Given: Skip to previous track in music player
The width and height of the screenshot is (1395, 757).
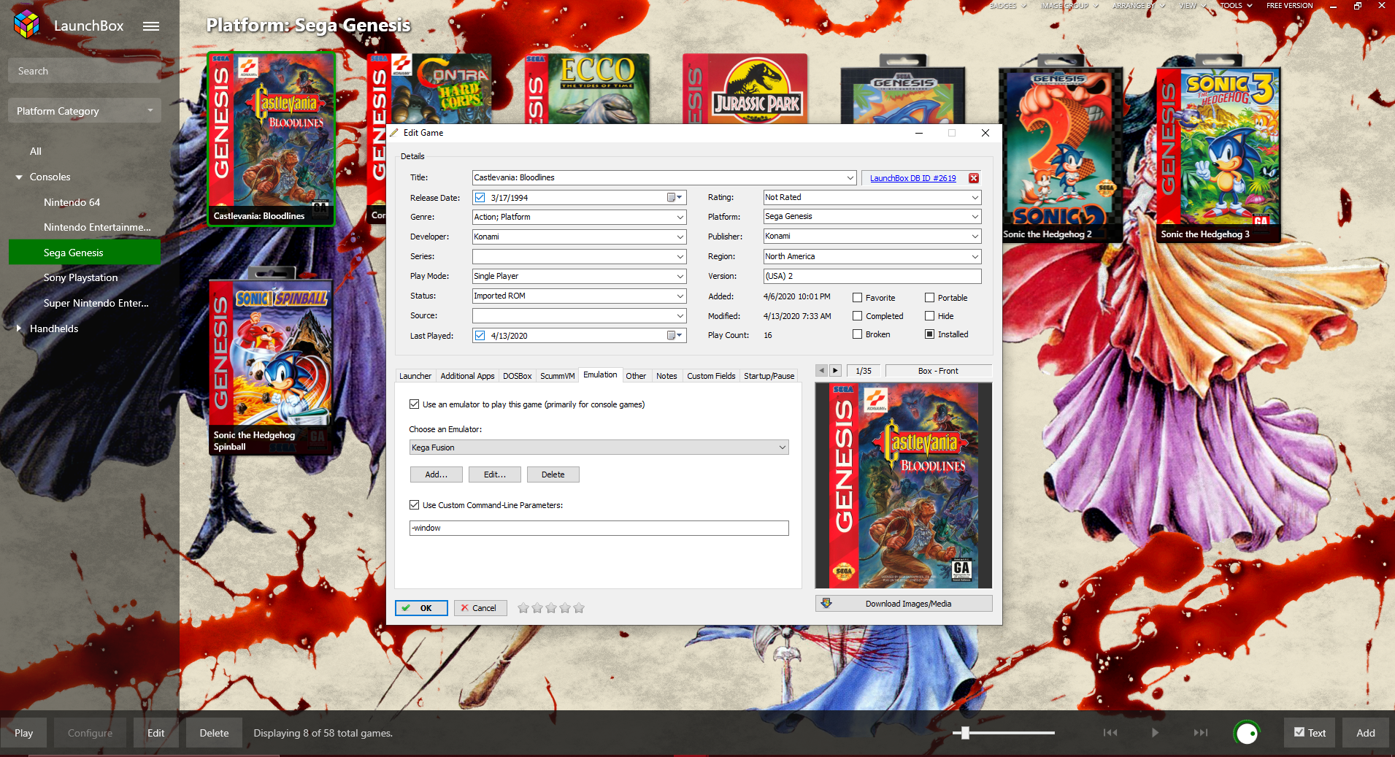Looking at the screenshot, I should point(1110,733).
